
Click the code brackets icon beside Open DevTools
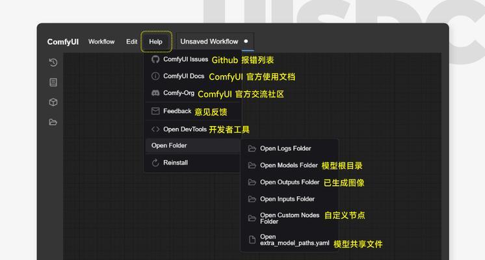coord(155,129)
